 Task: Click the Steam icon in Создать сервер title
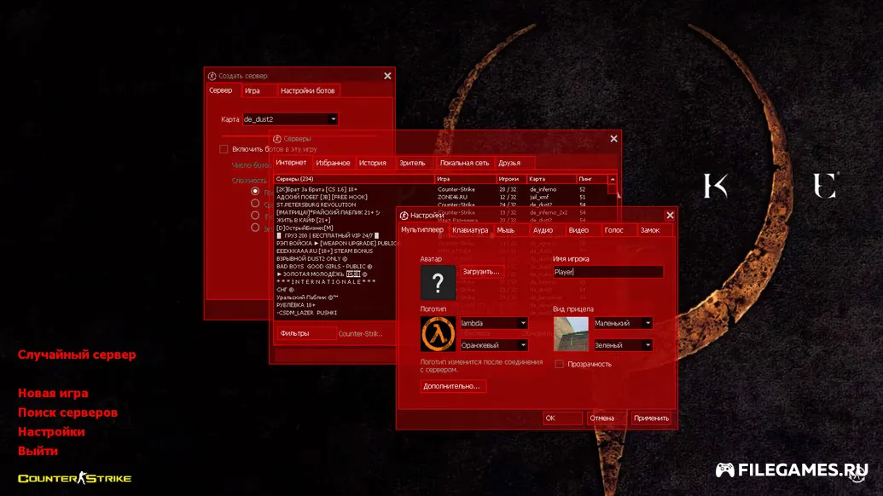click(x=212, y=76)
